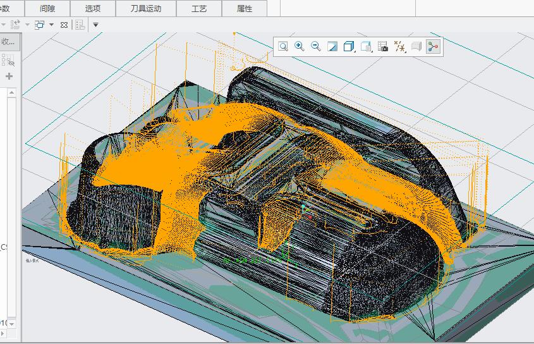Image resolution: width=534 pixels, height=344 pixels.
Task: Click the X icon in the tree toolbar
Action: (x=64, y=25)
